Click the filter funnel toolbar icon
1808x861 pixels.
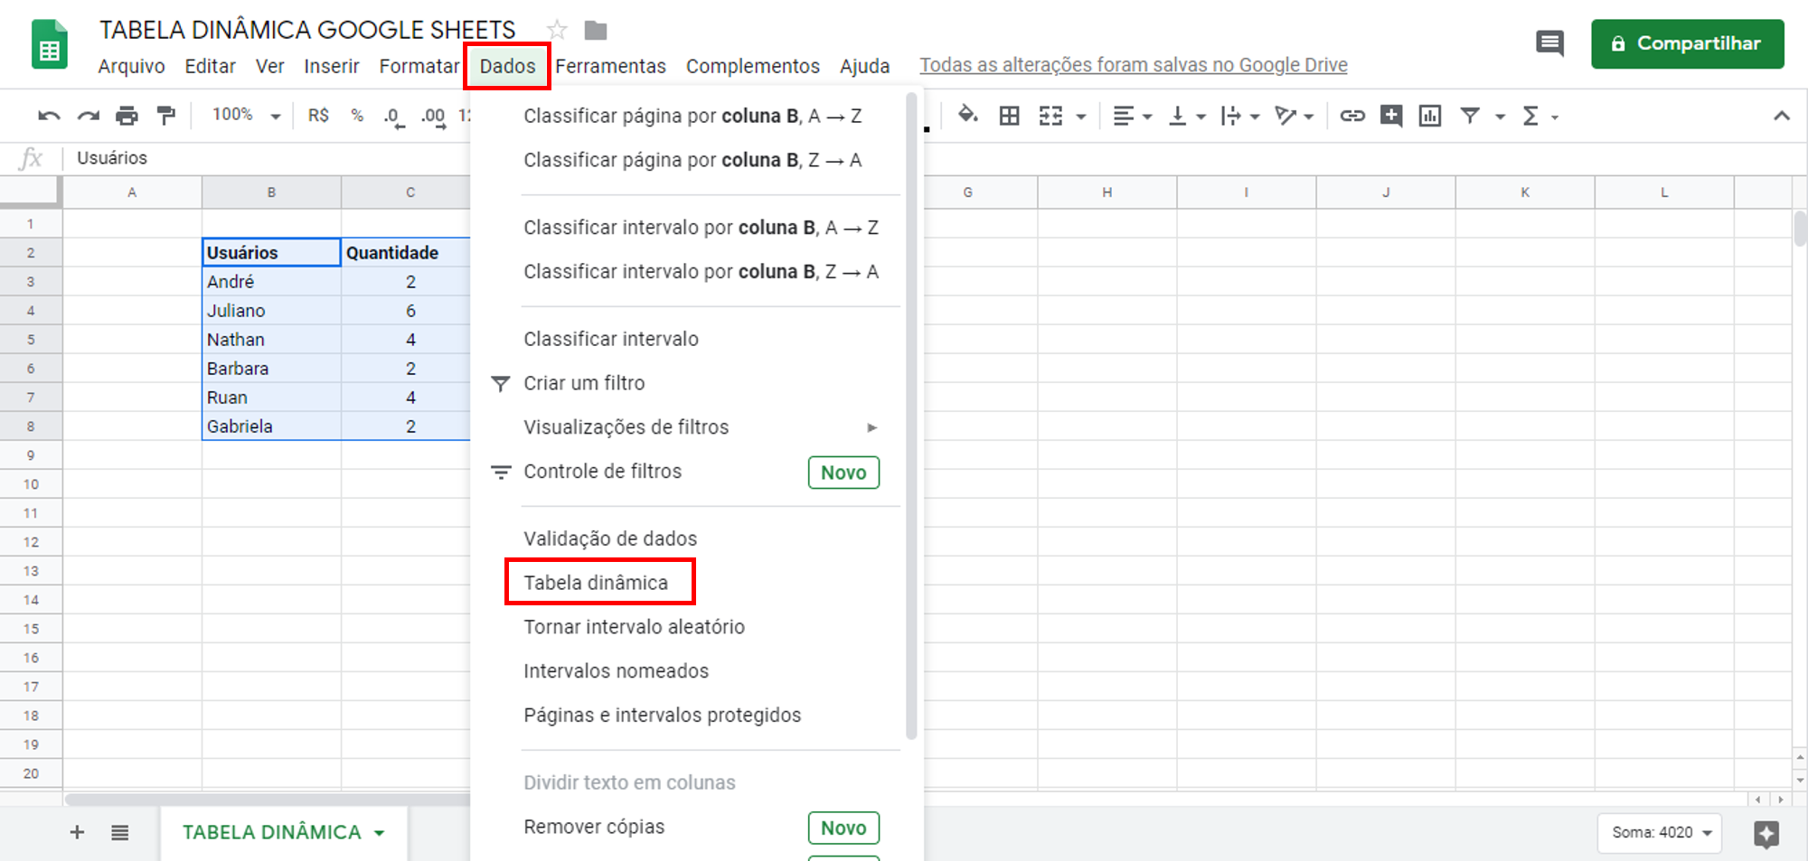coord(1471,116)
